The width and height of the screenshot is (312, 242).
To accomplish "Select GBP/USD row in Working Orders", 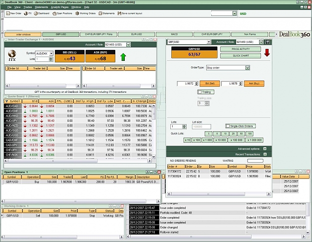I will [x=63, y=216].
